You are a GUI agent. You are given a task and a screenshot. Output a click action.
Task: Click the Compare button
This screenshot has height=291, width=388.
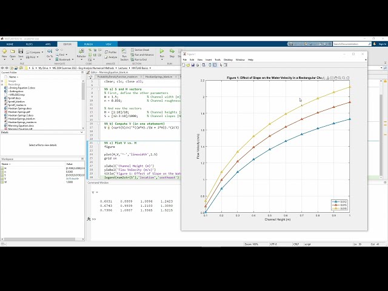[33, 52]
